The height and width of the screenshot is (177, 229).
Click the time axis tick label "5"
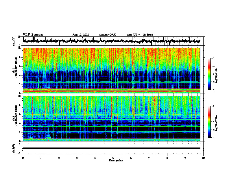click(x=113, y=158)
